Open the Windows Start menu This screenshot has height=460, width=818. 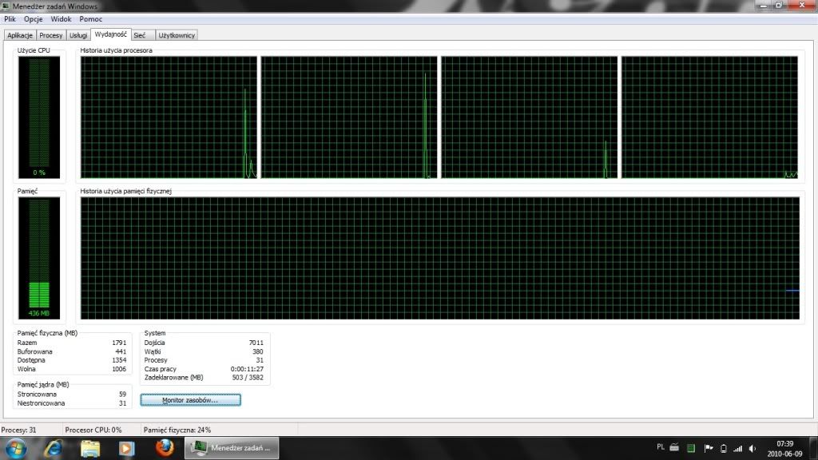click(x=16, y=449)
